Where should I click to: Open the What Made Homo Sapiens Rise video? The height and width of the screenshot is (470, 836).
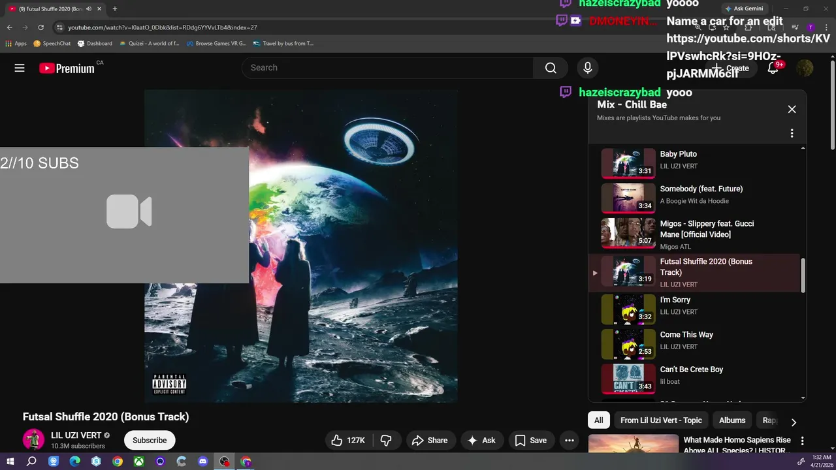click(x=737, y=445)
